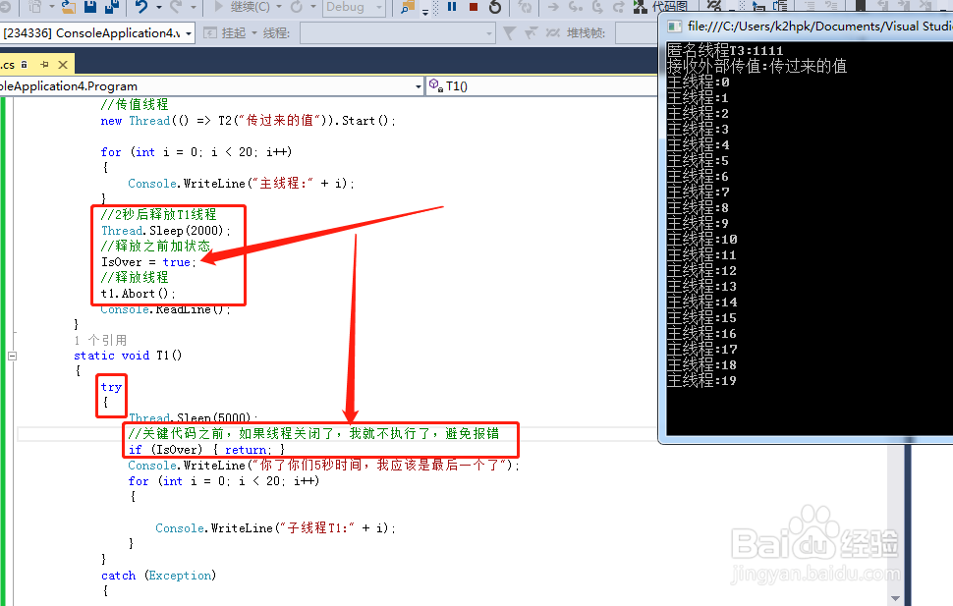Click '//2秒后释放T1线程' comment line
This screenshot has height=606, width=953.
tap(158, 214)
